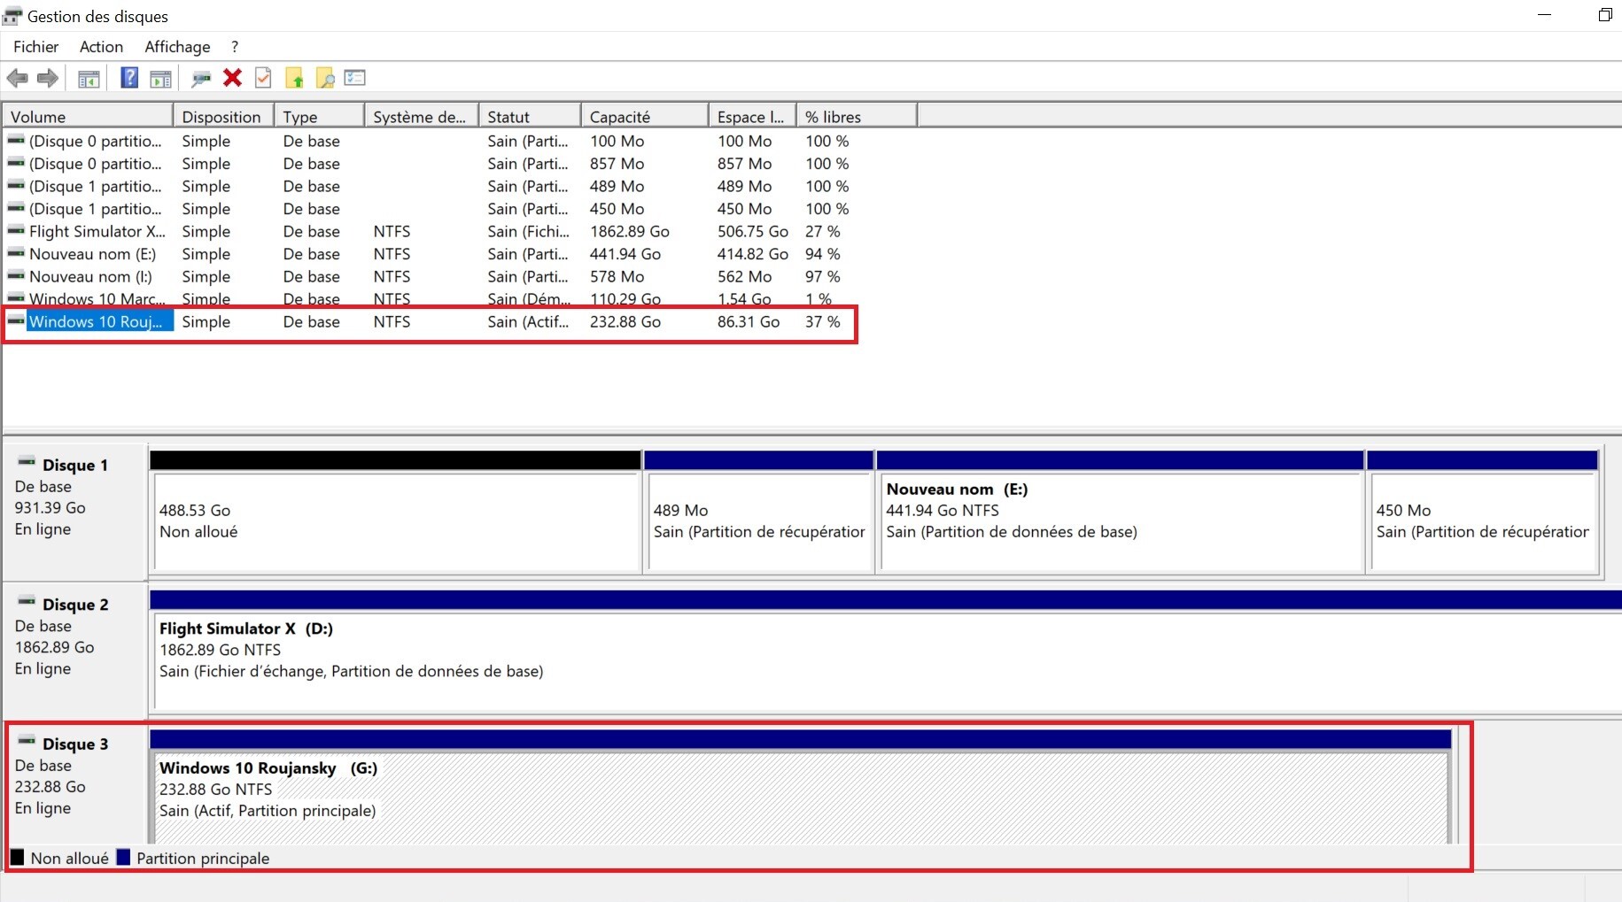The width and height of the screenshot is (1622, 902).
Task: Select the Windows 10 Marc... volume name
Action: (97, 298)
